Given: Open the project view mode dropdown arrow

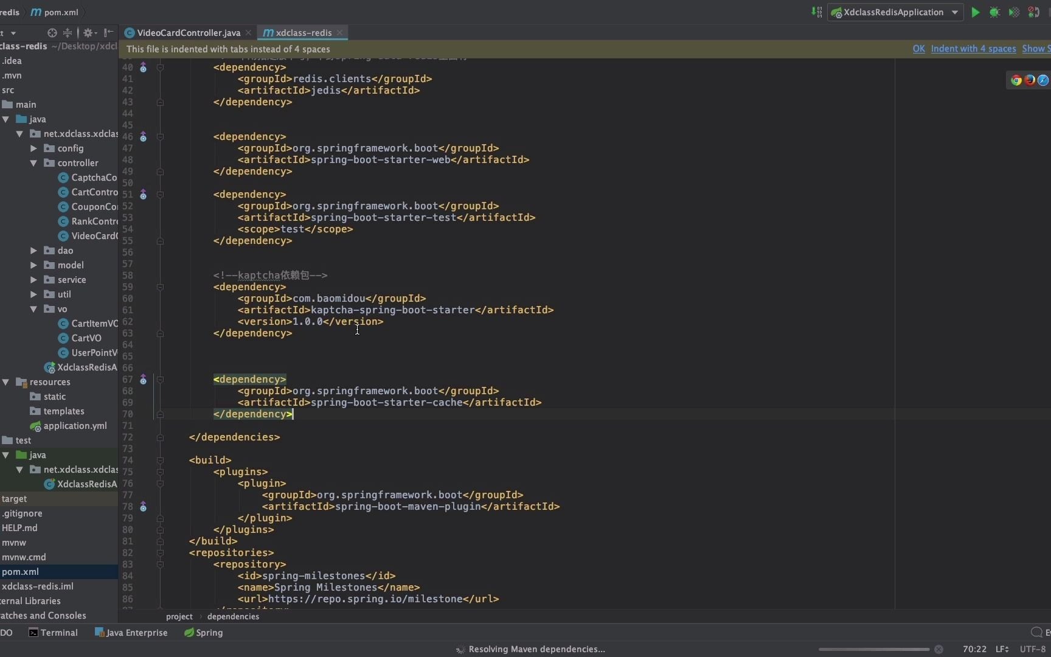Looking at the screenshot, I should (13, 33).
